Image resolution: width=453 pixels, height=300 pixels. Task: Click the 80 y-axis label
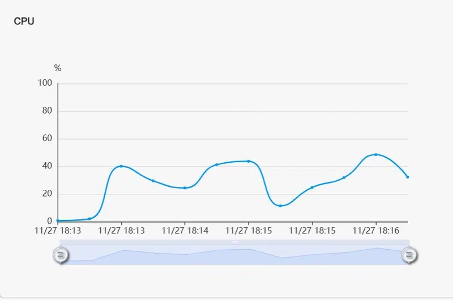click(47, 111)
